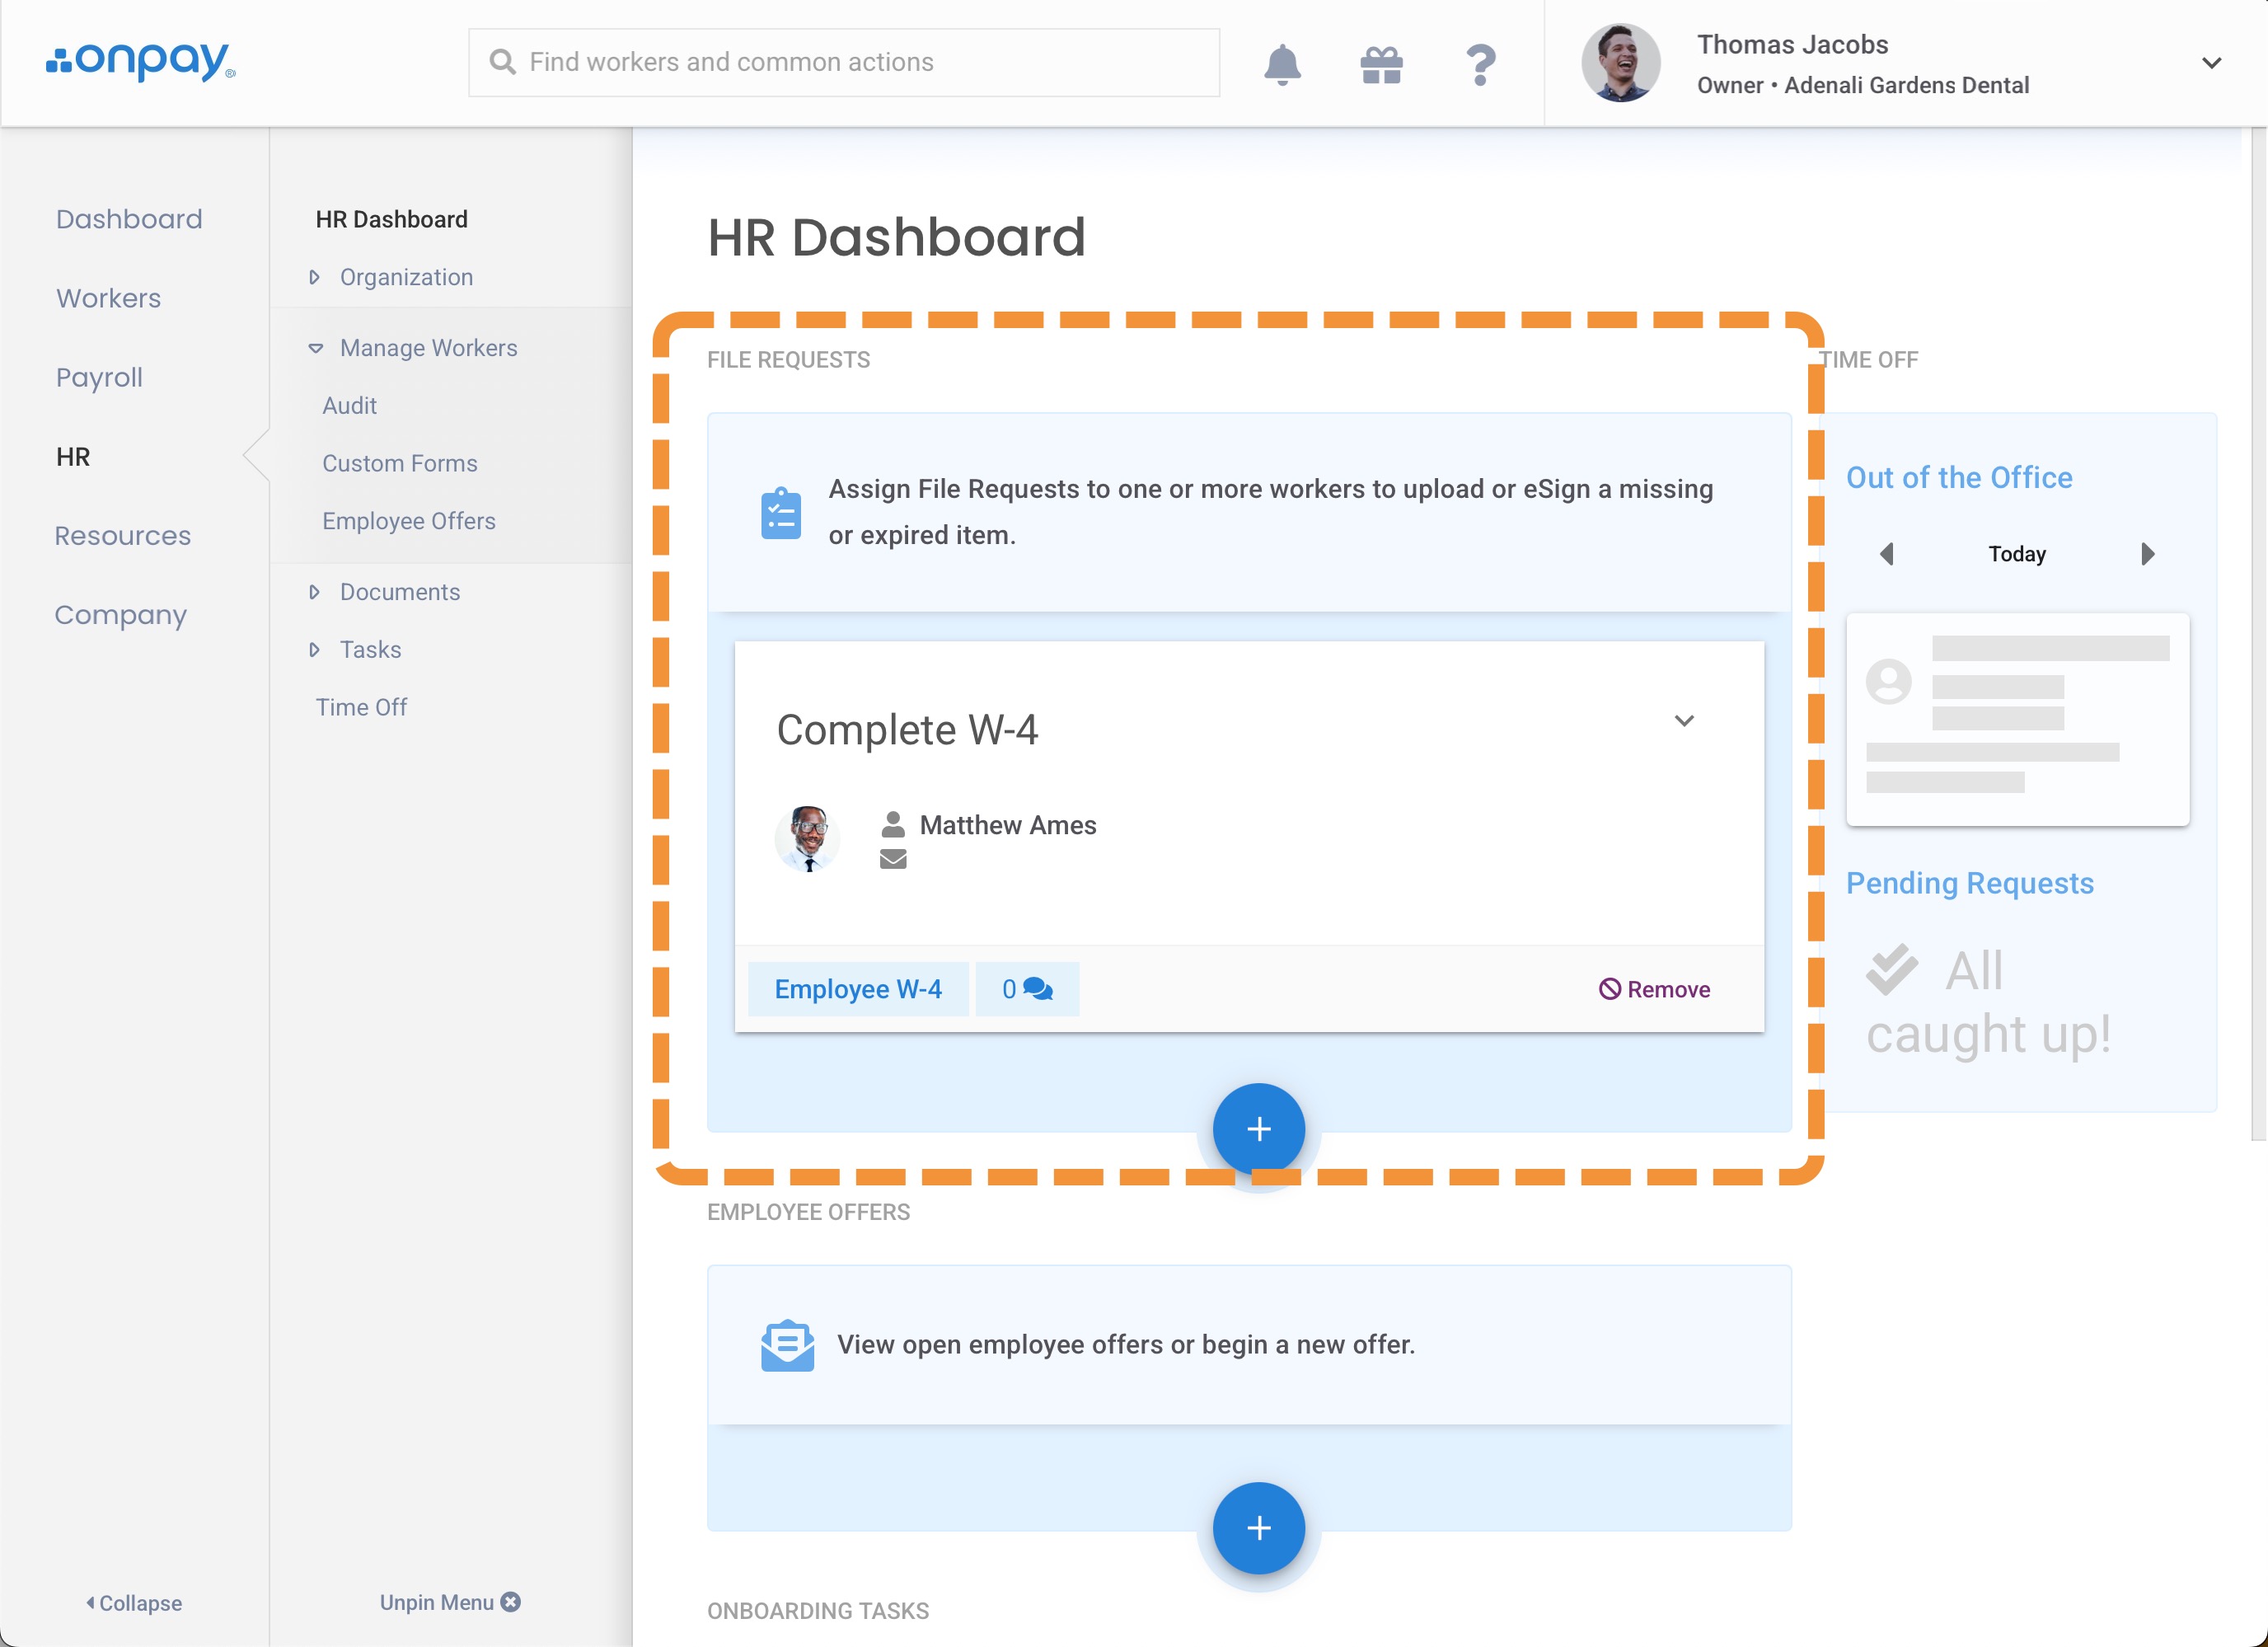Click the help question mark icon
The width and height of the screenshot is (2268, 1647).
coord(1480,64)
